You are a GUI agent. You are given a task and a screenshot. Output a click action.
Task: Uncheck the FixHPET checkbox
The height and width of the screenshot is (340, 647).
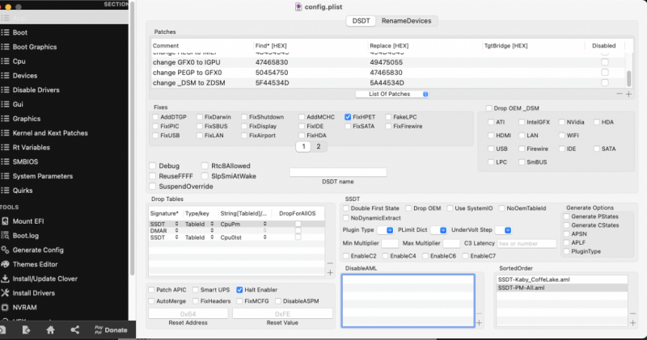[x=348, y=117]
